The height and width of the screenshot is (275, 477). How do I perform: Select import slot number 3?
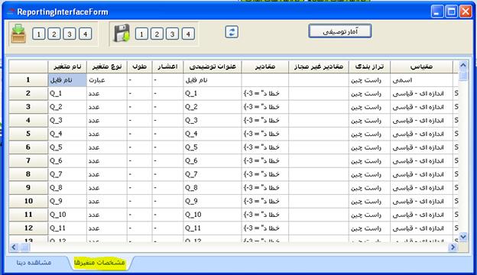(70, 34)
